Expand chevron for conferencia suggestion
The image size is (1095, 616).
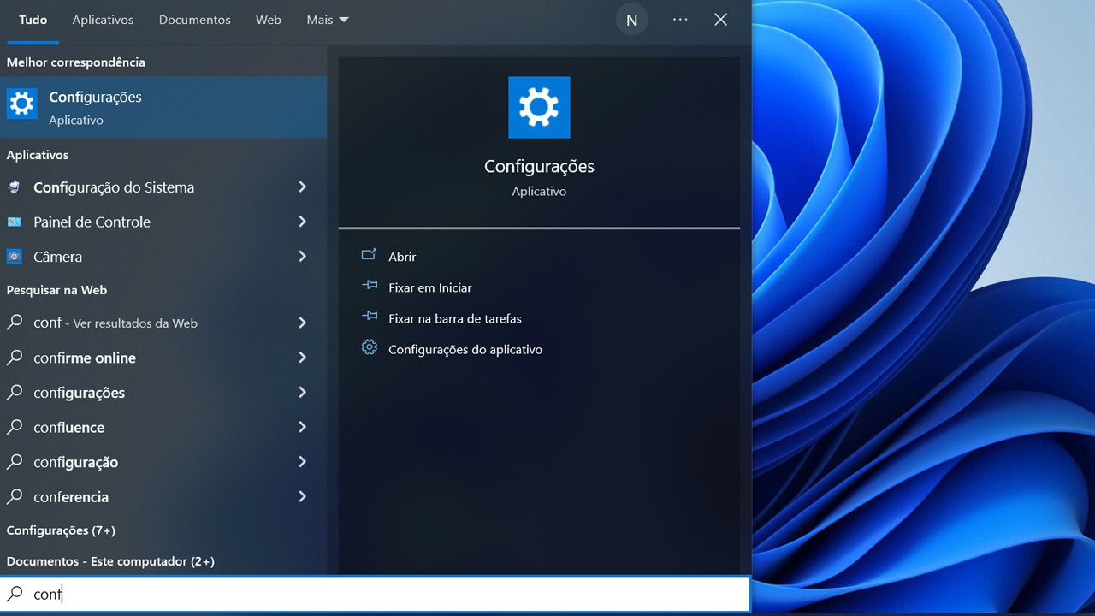(x=302, y=496)
